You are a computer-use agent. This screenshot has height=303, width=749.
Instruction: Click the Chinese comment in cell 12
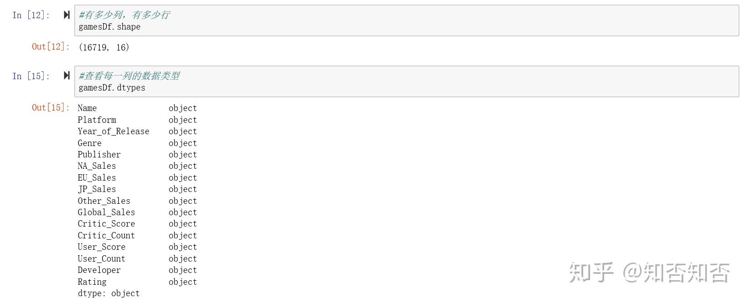click(124, 15)
